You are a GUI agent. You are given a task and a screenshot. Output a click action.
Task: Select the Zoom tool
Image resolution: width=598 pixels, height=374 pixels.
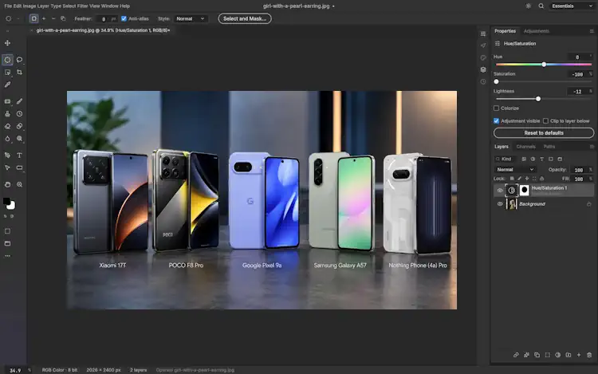[x=19, y=184]
